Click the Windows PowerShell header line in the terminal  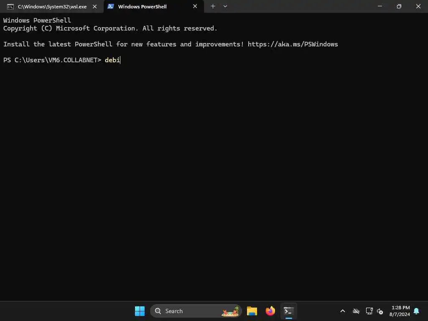coord(37,20)
